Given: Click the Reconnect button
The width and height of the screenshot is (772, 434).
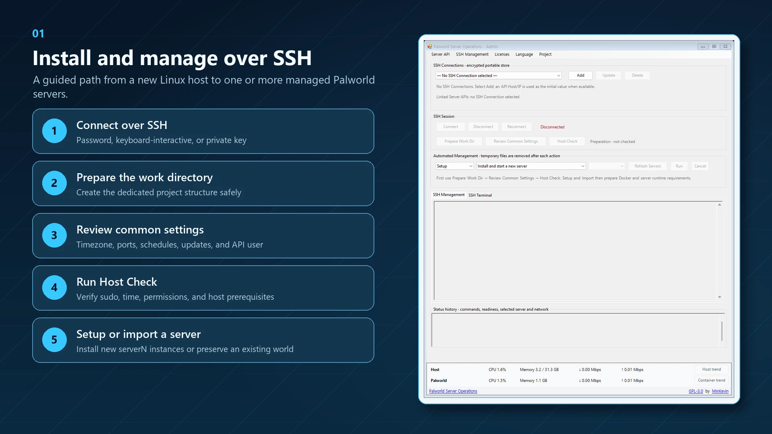Looking at the screenshot, I should tap(517, 127).
